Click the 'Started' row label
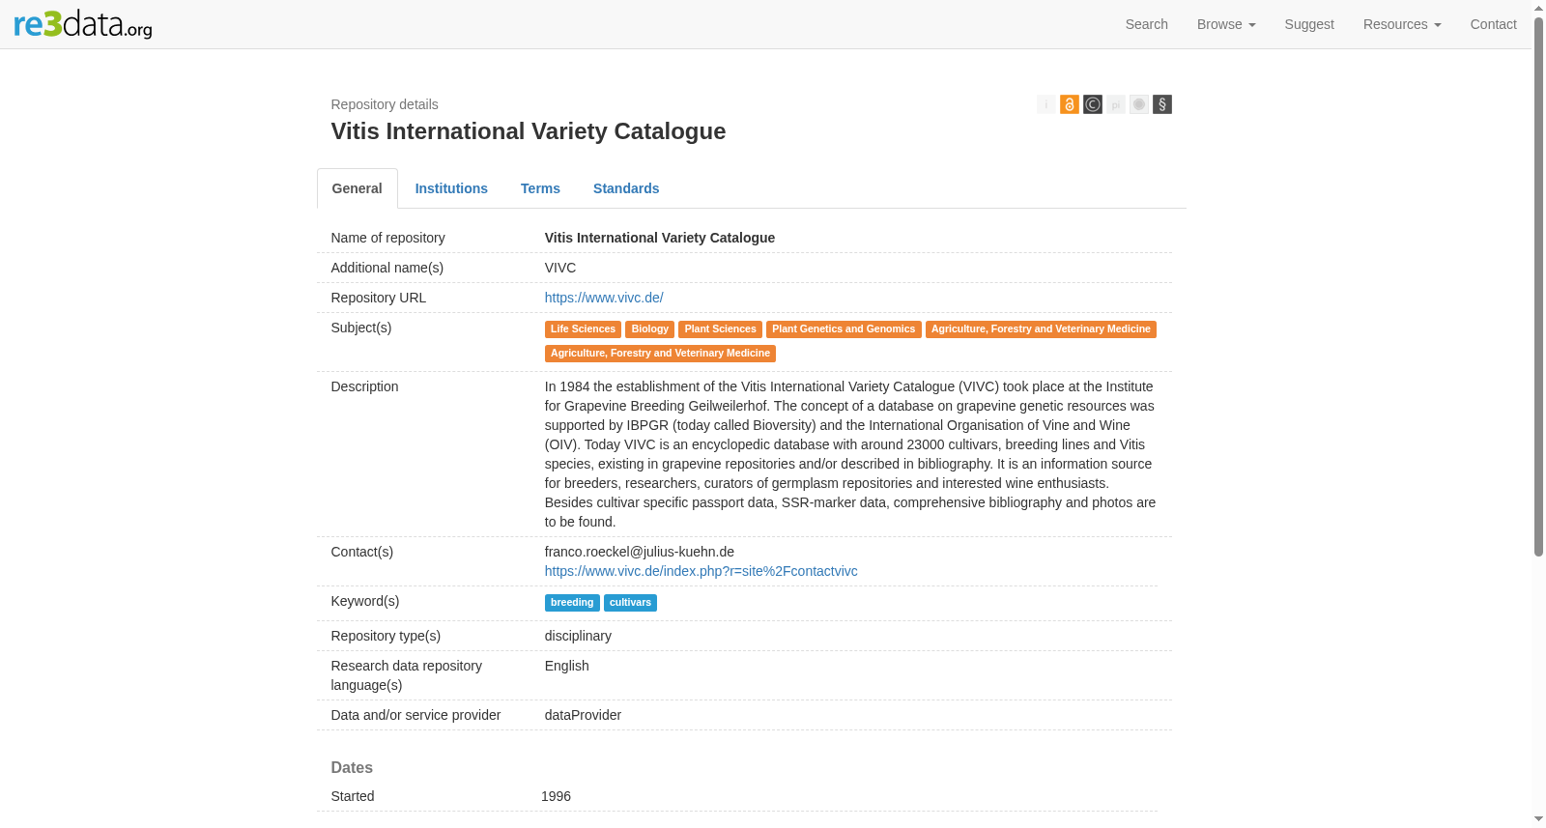 353,796
